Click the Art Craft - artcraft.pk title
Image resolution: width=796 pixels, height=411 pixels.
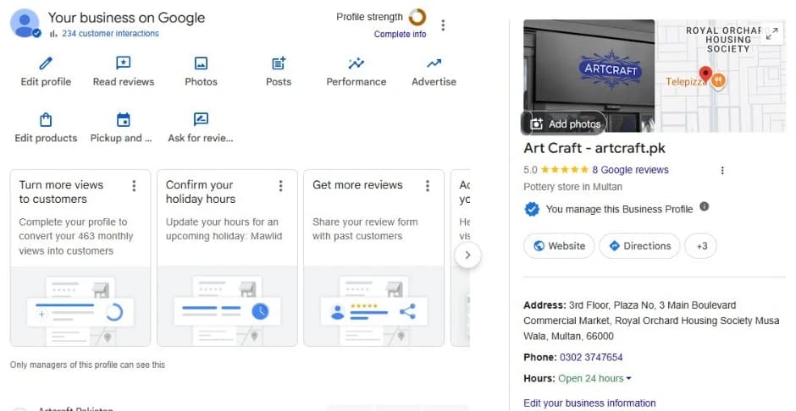point(594,148)
